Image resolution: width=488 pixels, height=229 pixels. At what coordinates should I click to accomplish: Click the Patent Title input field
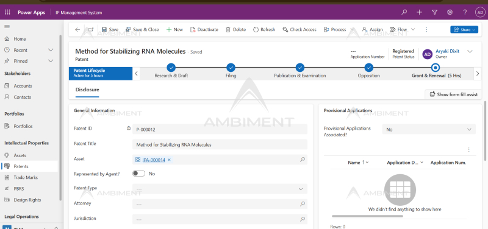click(220, 144)
